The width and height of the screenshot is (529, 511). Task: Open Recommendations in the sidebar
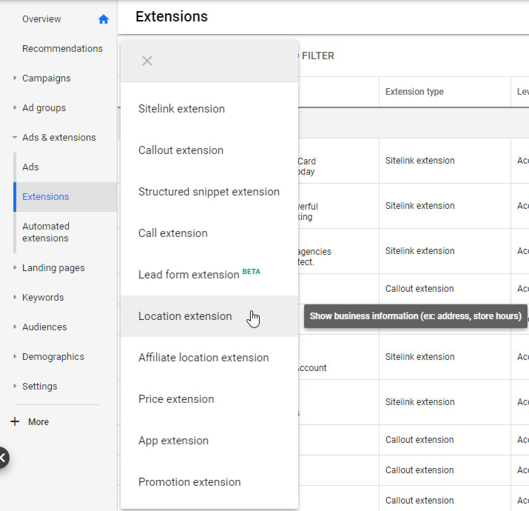62,49
